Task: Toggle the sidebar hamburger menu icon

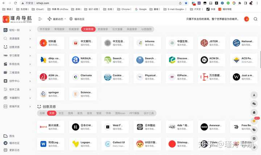Action: point(40,19)
